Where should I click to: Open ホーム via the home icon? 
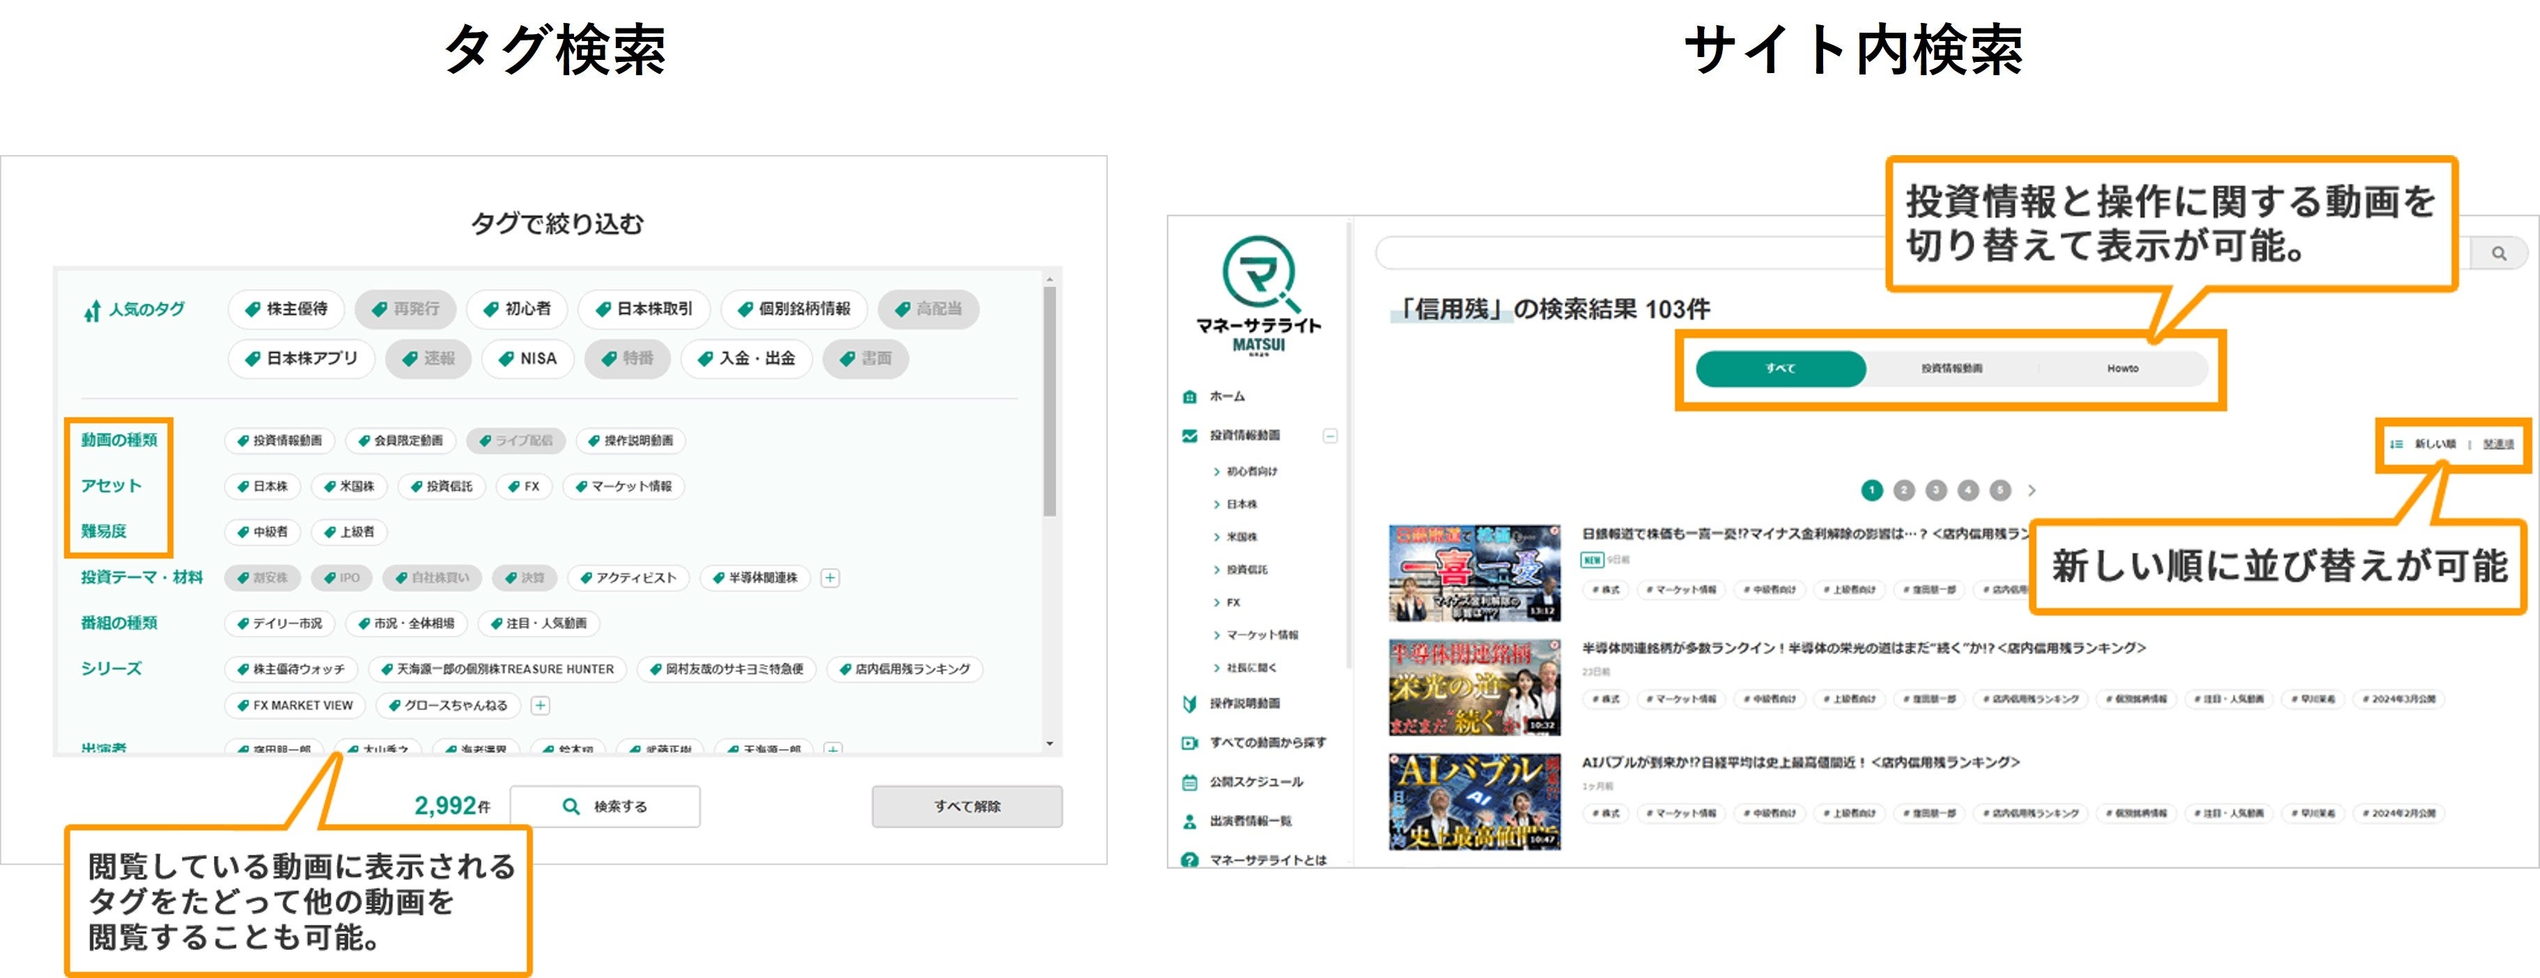(1189, 397)
